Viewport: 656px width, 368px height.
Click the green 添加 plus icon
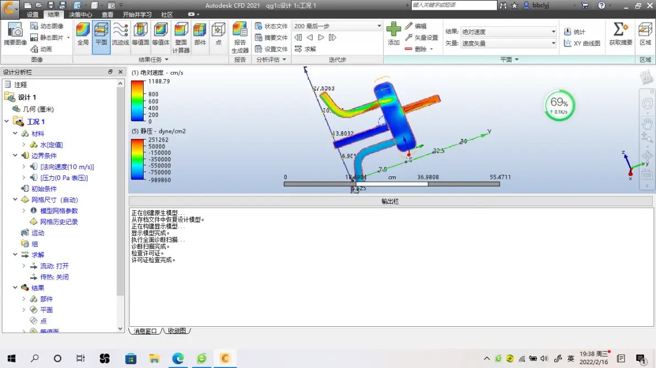393,30
